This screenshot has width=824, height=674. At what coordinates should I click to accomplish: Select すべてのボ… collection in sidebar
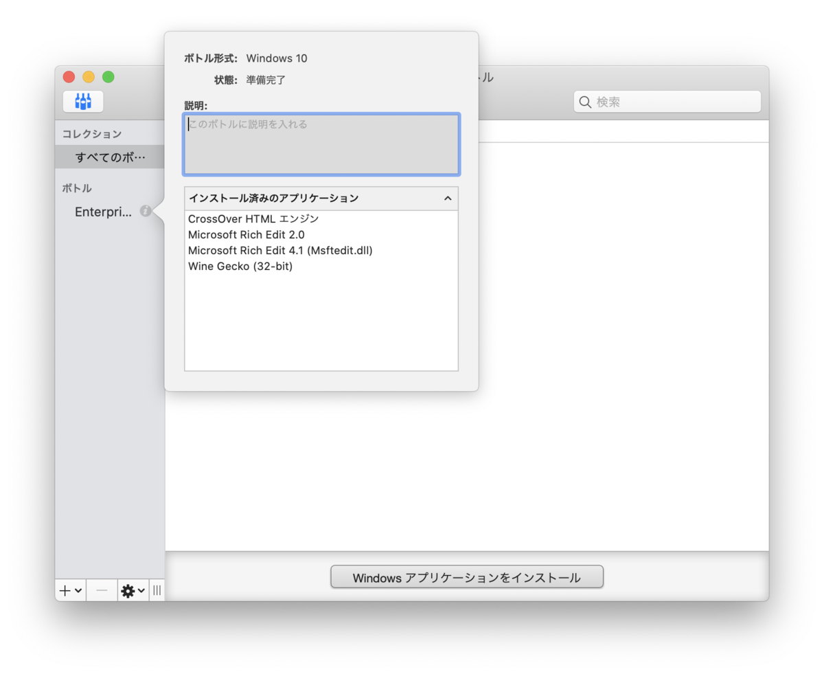click(x=110, y=157)
